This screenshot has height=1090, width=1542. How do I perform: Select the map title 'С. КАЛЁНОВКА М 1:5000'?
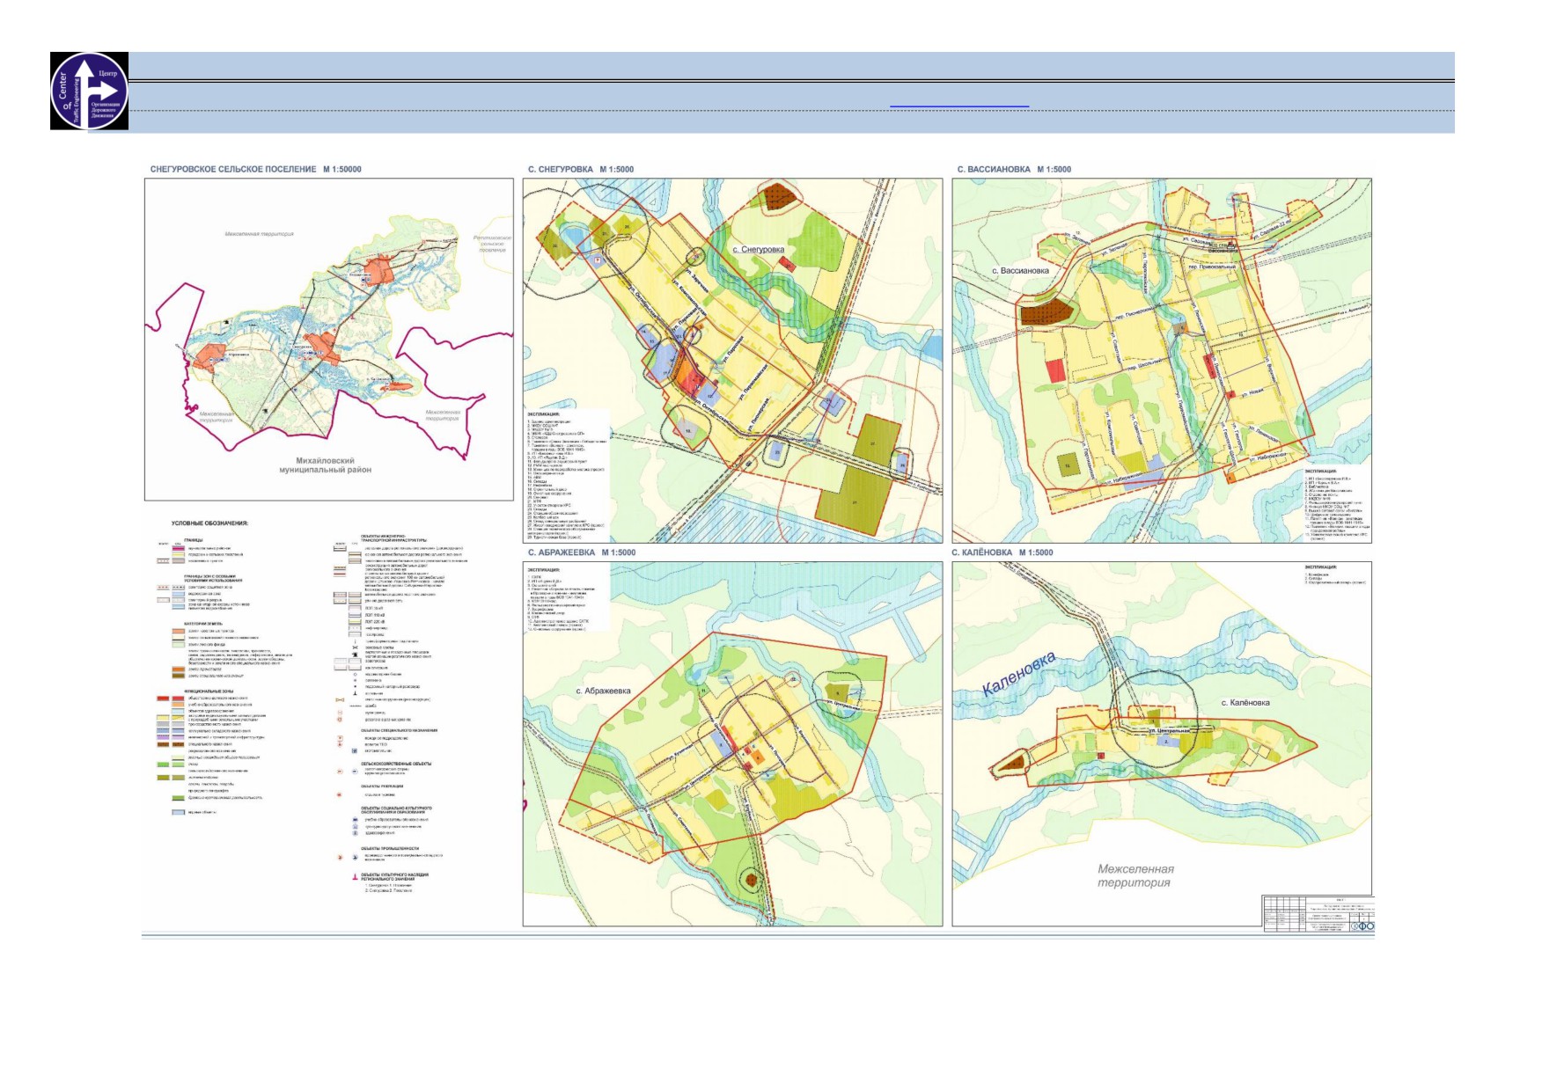(1002, 553)
